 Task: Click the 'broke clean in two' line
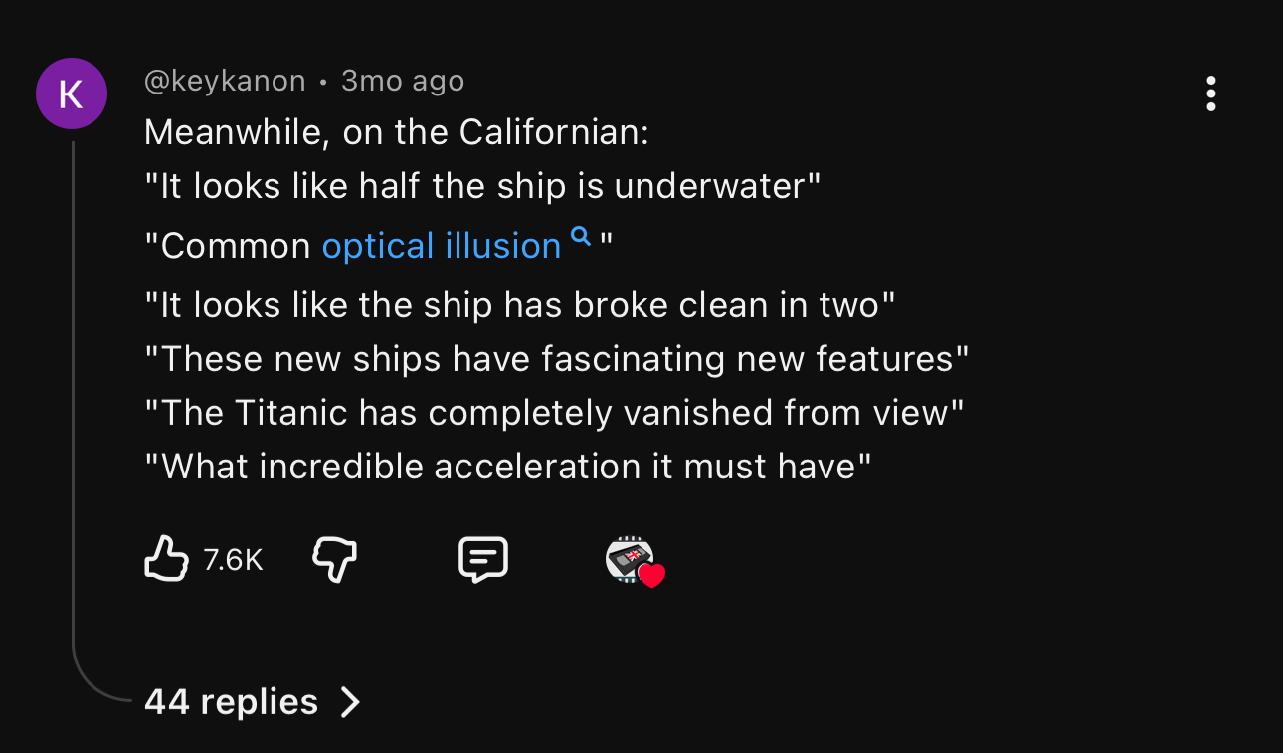pyautogui.click(x=520, y=305)
